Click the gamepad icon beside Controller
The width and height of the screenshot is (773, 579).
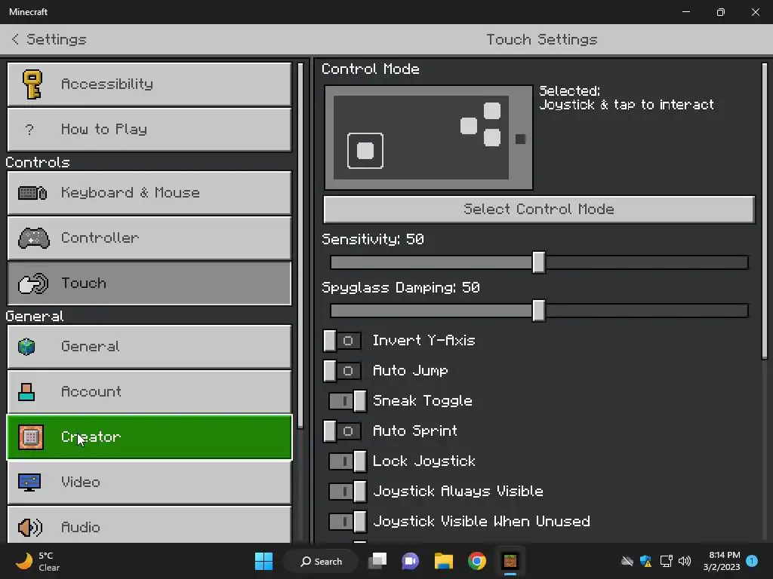coord(33,238)
